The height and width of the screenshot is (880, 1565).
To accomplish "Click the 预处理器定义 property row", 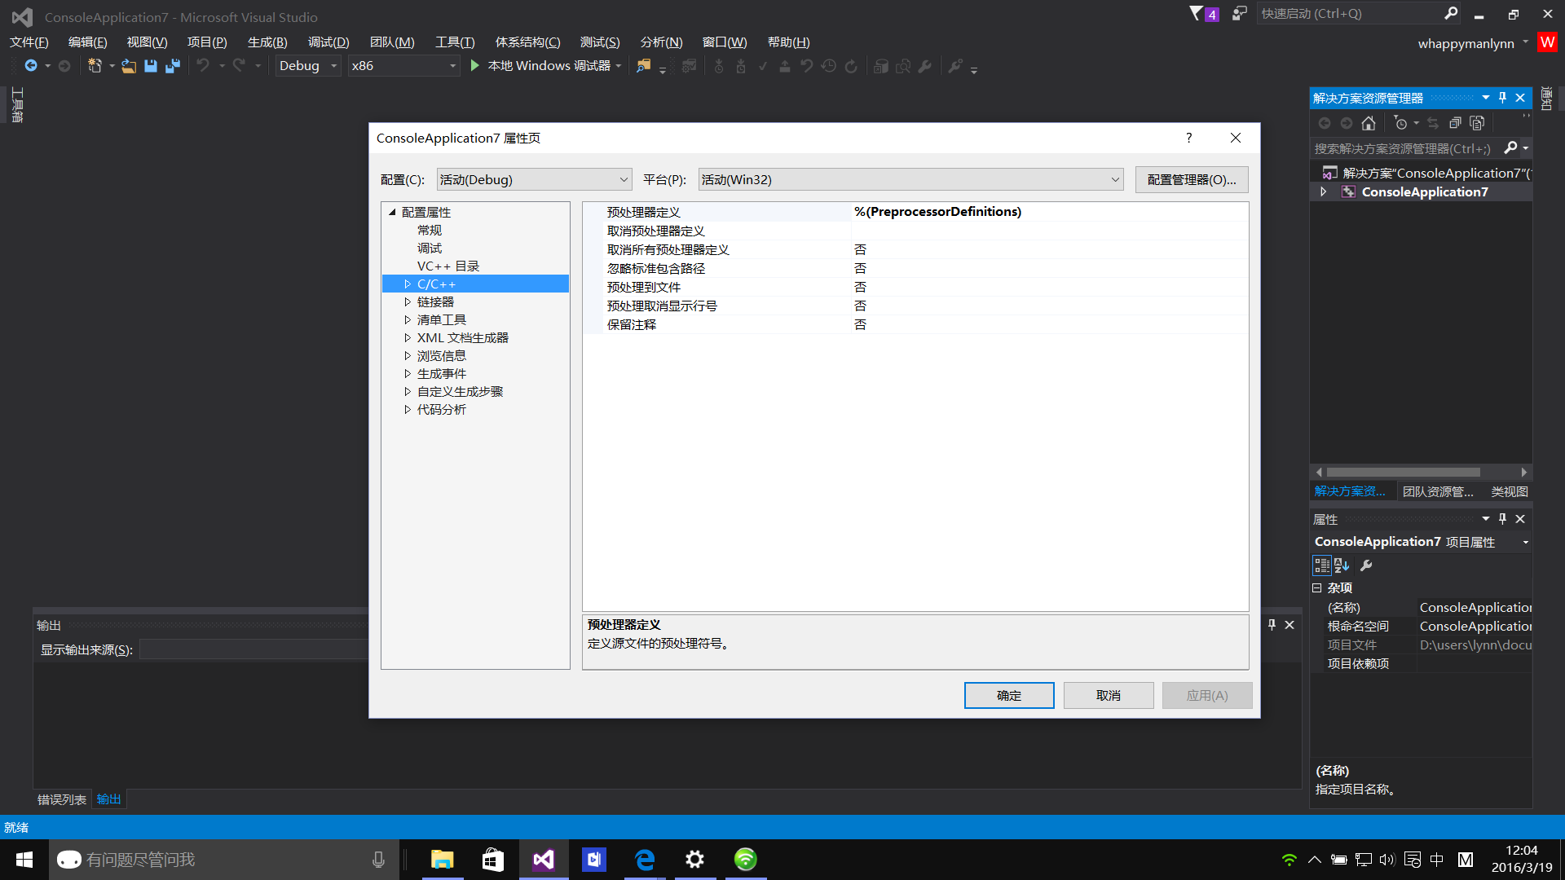I will [915, 212].
